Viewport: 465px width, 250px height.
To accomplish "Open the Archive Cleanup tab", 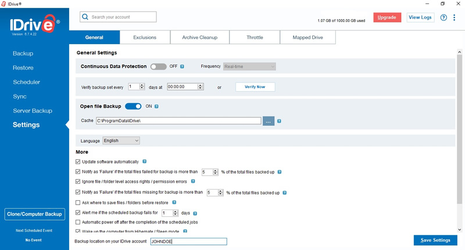I will click(199, 37).
